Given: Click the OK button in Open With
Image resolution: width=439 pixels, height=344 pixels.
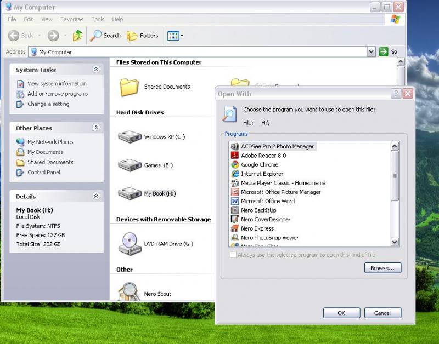Looking at the screenshot, I should click(341, 313).
